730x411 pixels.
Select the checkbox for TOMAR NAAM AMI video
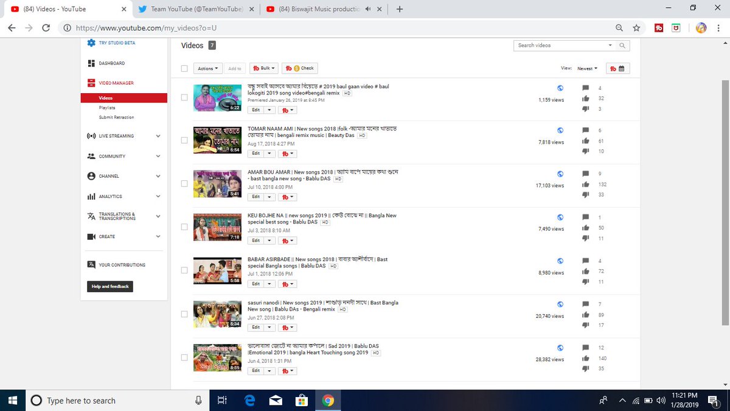184,140
